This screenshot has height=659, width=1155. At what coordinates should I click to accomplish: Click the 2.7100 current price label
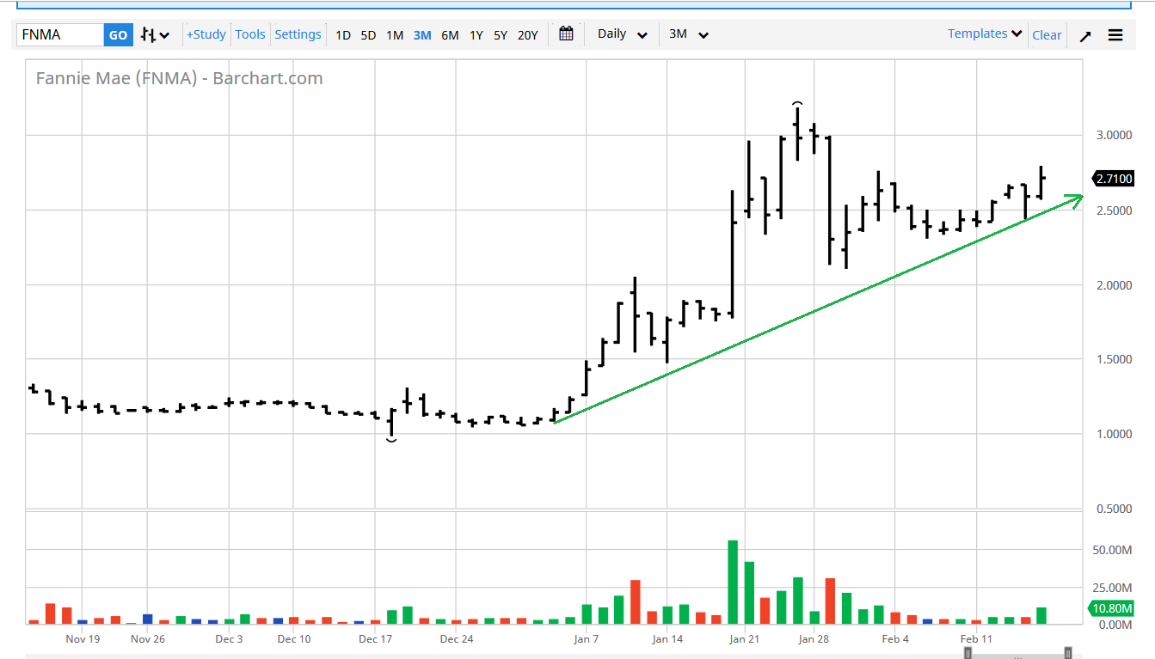[x=1113, y=179]
